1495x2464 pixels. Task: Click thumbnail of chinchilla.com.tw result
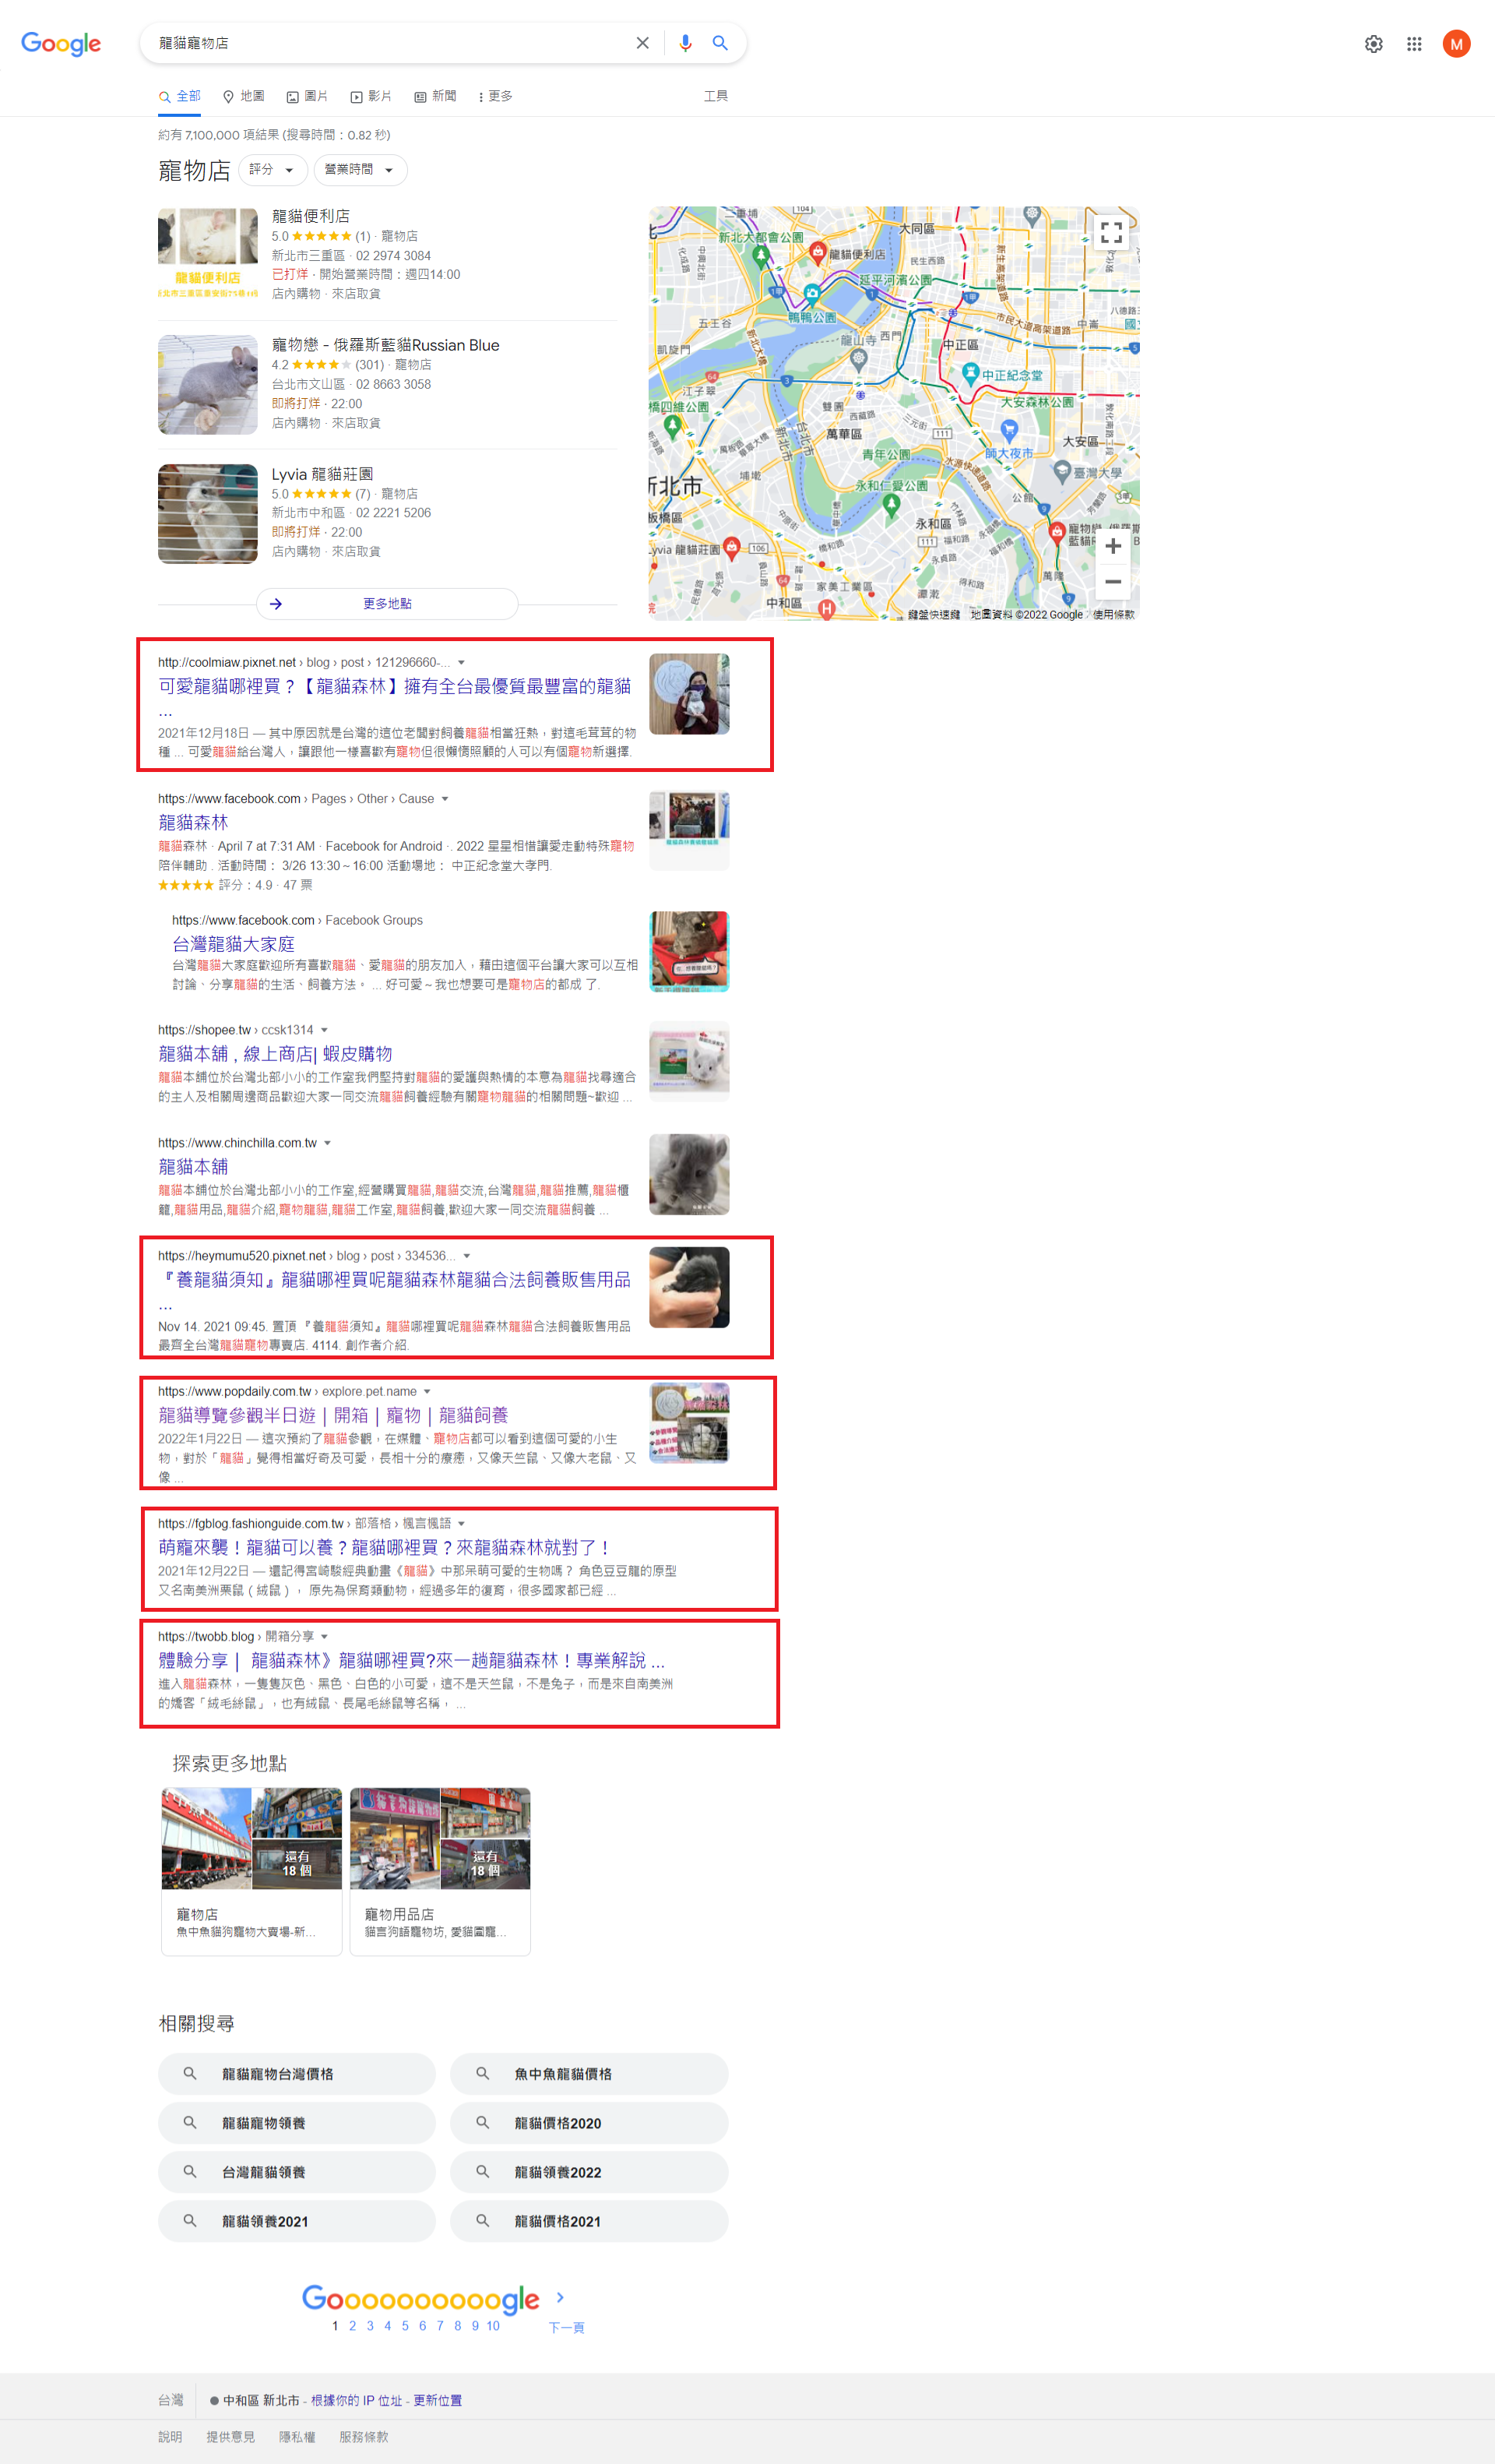(x=690, y=1174)
